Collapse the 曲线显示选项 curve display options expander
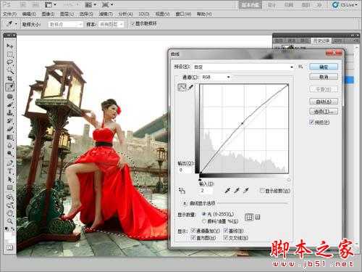The image size is (362, 272). tap(185, 203)
